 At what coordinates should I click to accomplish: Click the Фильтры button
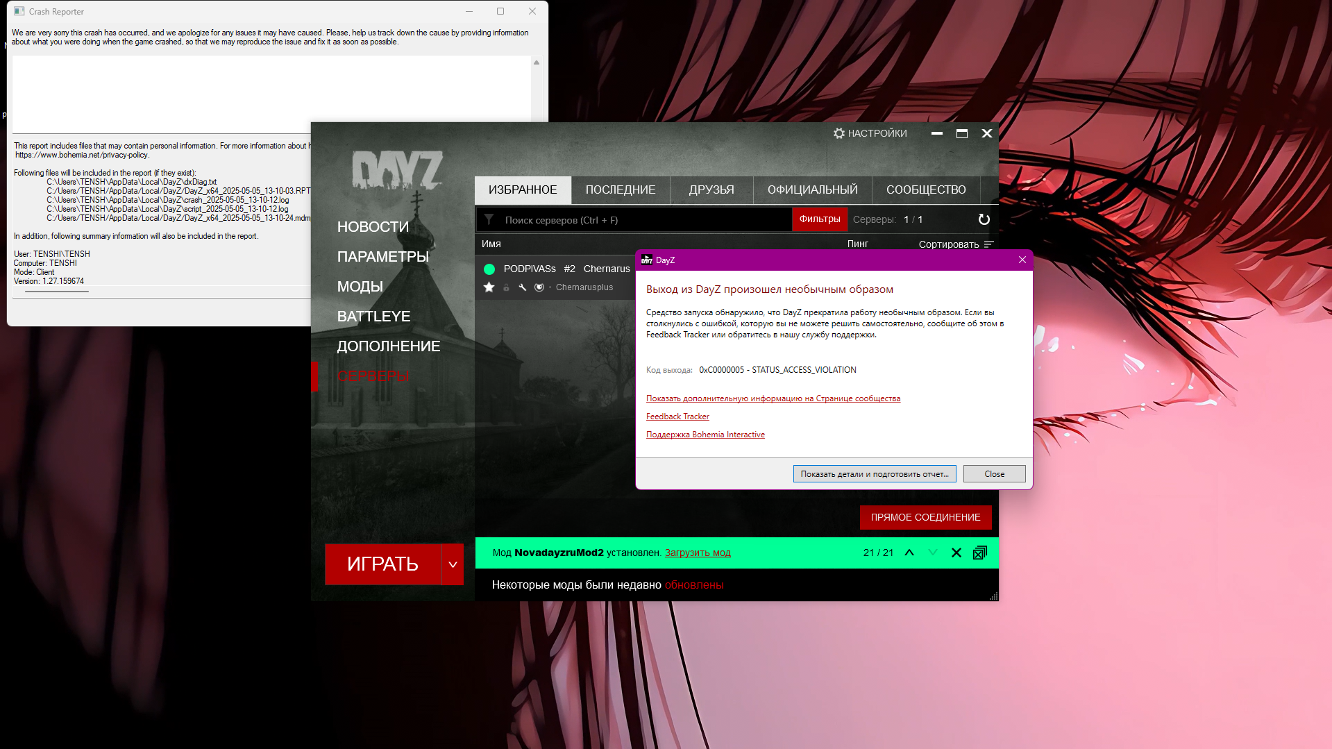[x=819, y=219]
